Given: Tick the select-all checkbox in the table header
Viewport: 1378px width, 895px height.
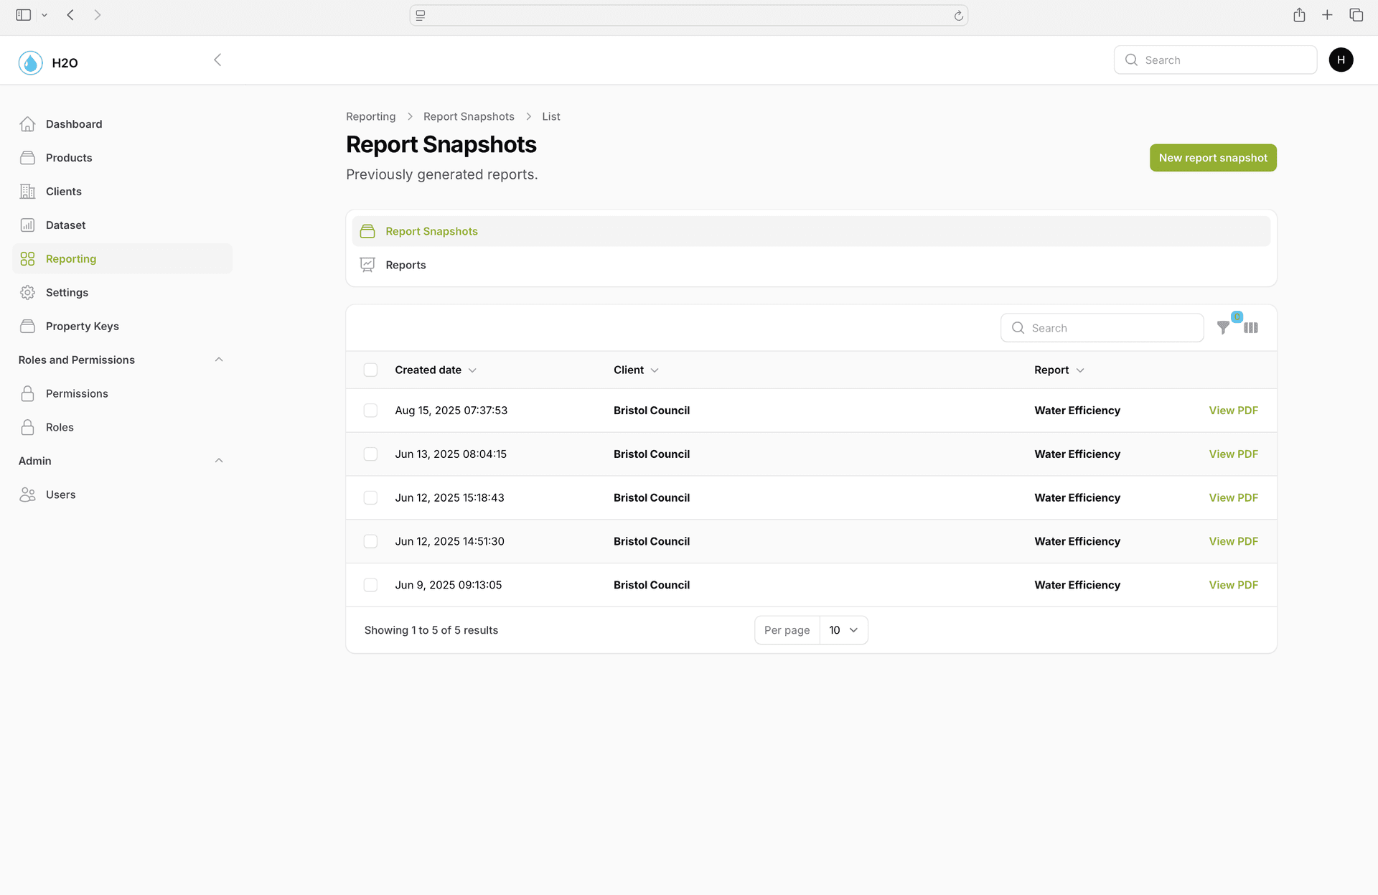Looking at the screenshot, I should pos(370,370).
